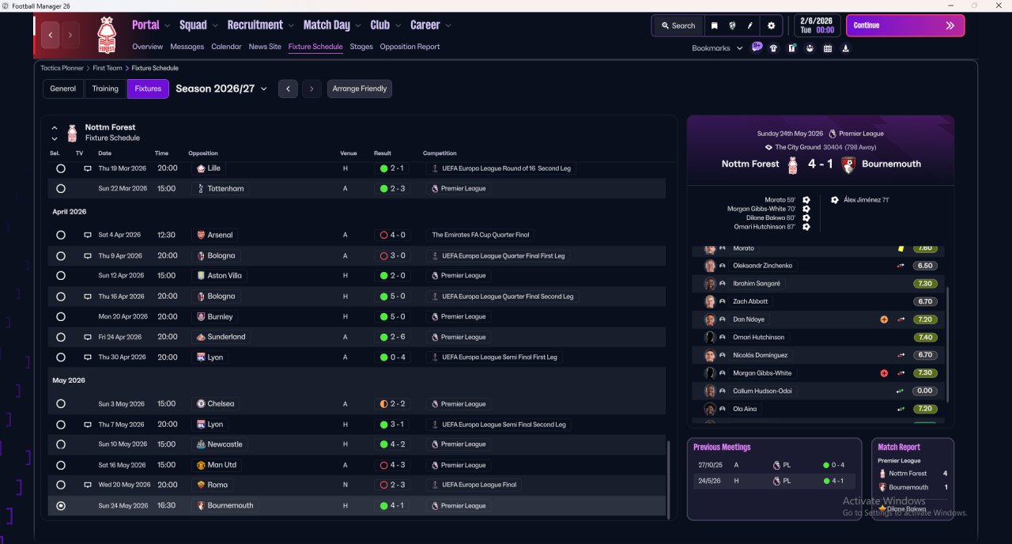Screen dimensions: 1012x544
Task: Select the Newcastle fixture radio button
Action: coord(61,444)
